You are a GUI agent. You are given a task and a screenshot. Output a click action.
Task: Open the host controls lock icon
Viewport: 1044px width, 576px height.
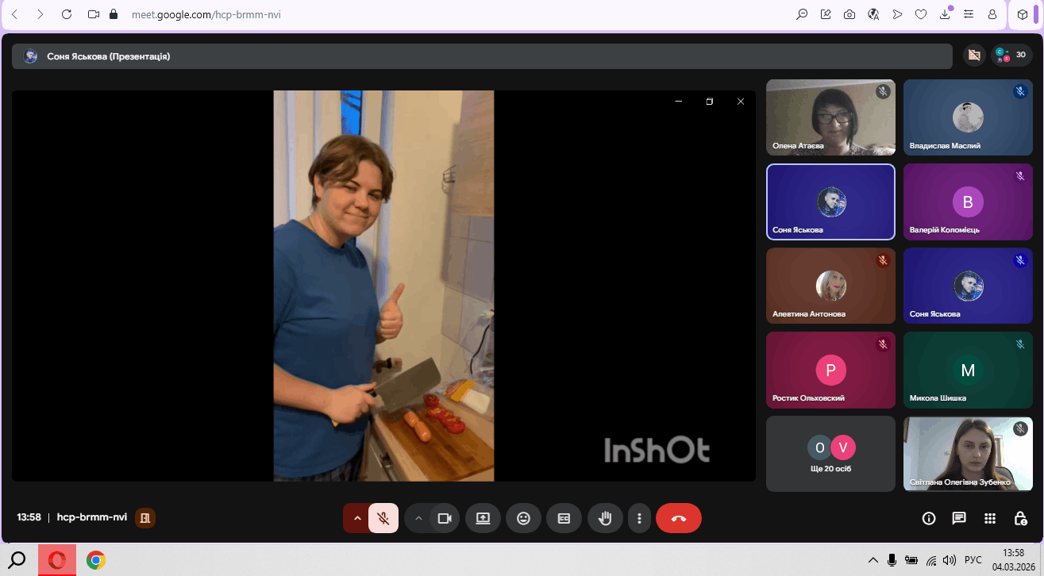click(1021, 518)
